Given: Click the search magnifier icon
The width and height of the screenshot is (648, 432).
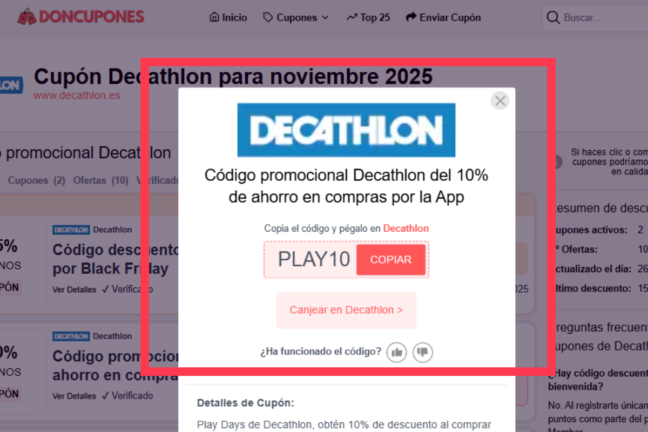Looking at the screenshot, I should pyautogui.click(x=553, y=18).
